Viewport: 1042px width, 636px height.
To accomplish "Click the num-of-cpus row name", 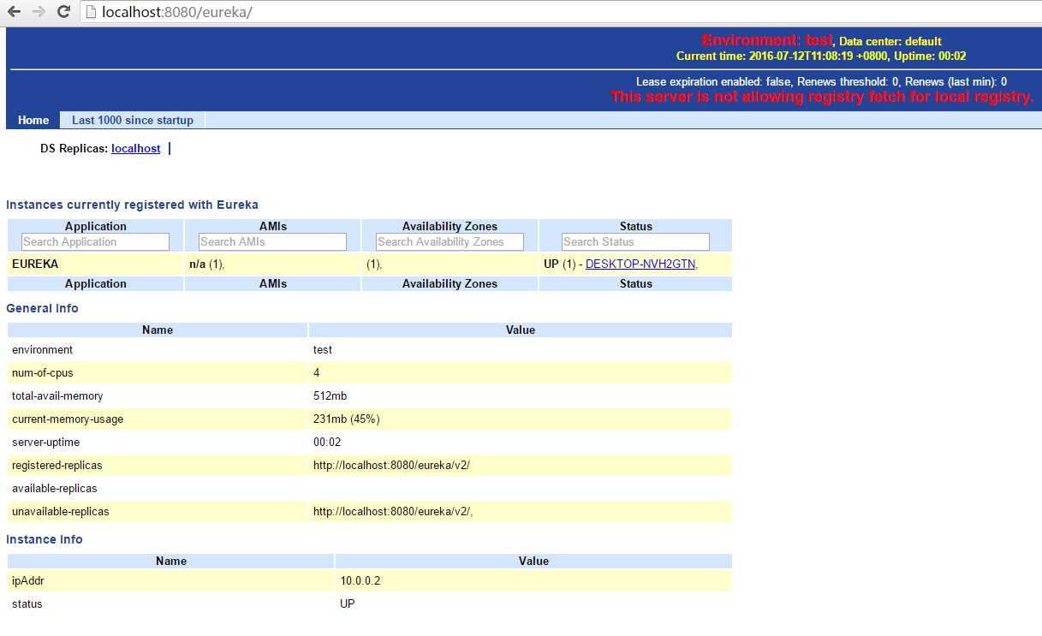I will (x=44, y=372).
